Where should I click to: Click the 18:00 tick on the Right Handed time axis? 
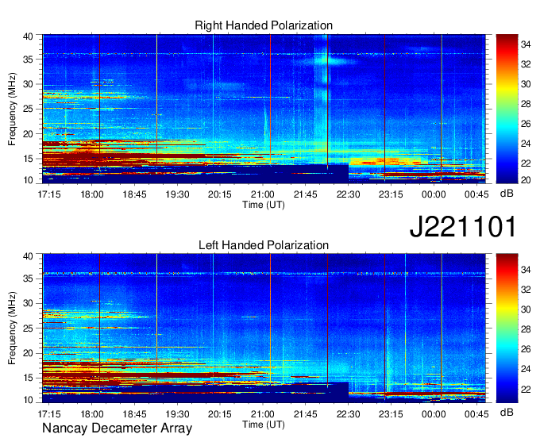tap(92, 194)
